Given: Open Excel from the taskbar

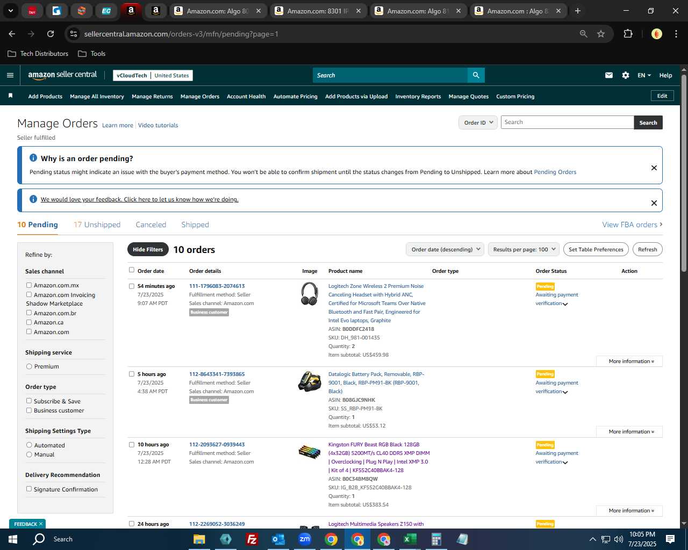Looking at the screenshot, I should coord(410,539).
